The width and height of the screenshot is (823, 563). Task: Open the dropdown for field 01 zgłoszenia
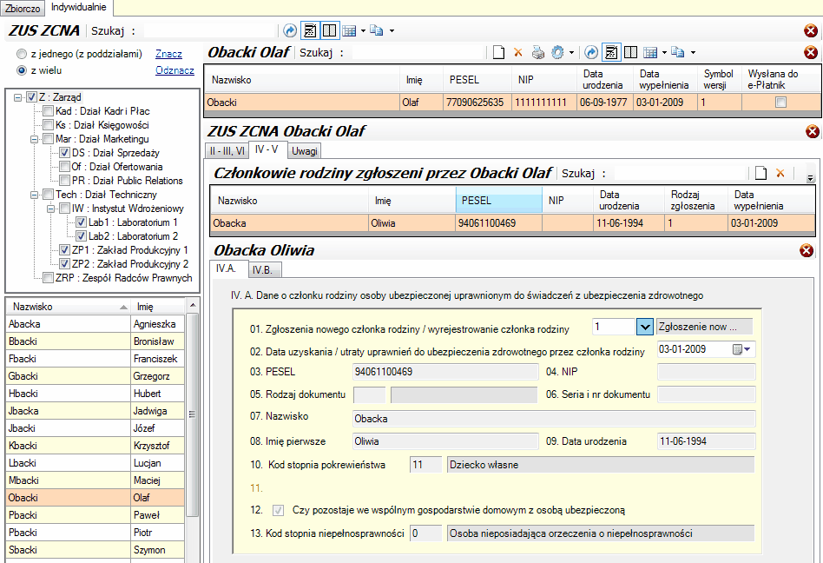coord(644,327)
